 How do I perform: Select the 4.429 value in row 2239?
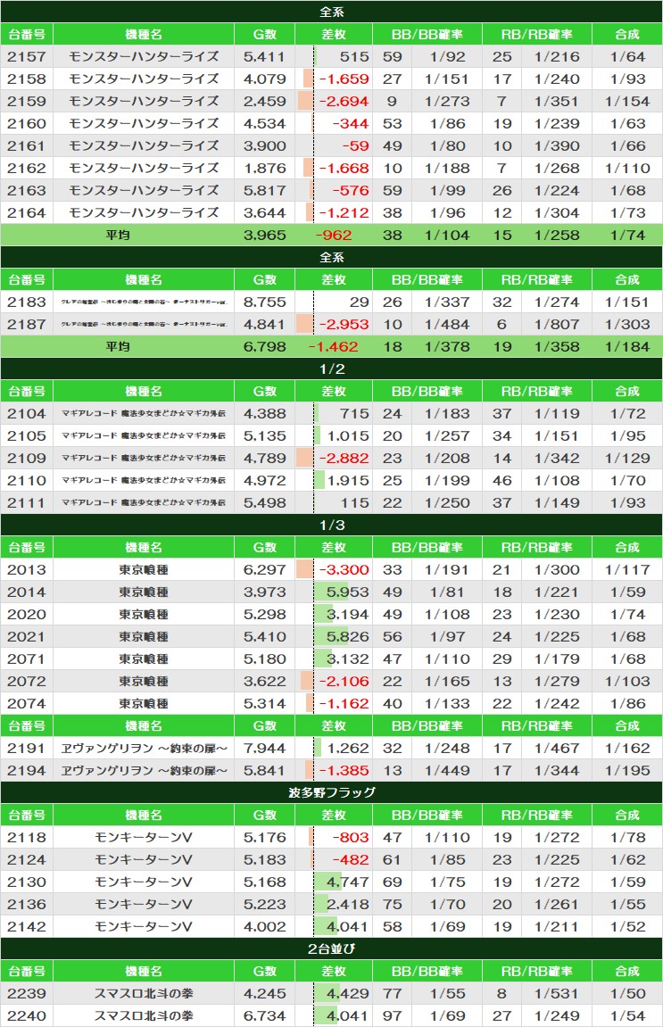pos(348,992)
